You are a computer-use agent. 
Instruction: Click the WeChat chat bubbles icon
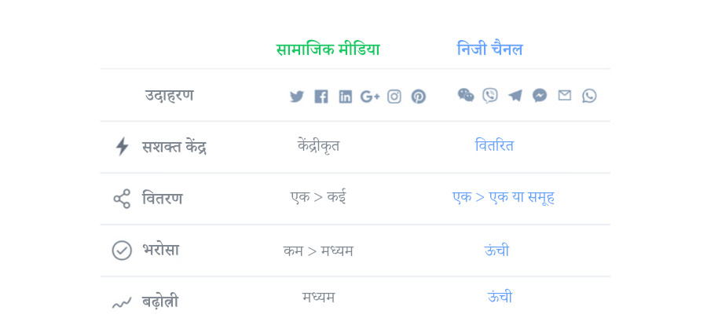[x=466, y=95]
